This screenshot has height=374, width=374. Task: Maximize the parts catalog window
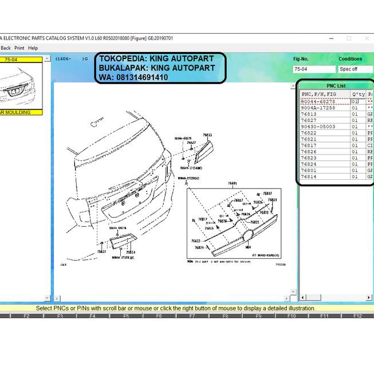tap(349, 38)
